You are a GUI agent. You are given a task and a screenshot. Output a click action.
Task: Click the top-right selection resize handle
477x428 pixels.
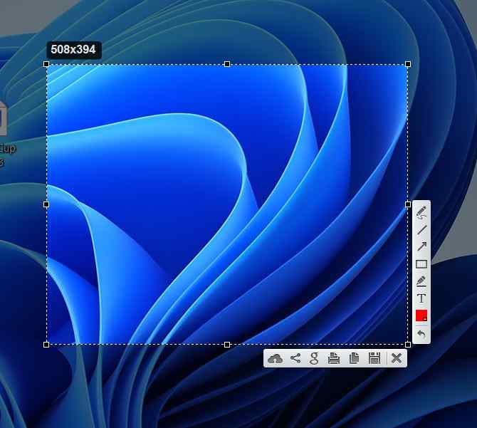coord(408,64)
